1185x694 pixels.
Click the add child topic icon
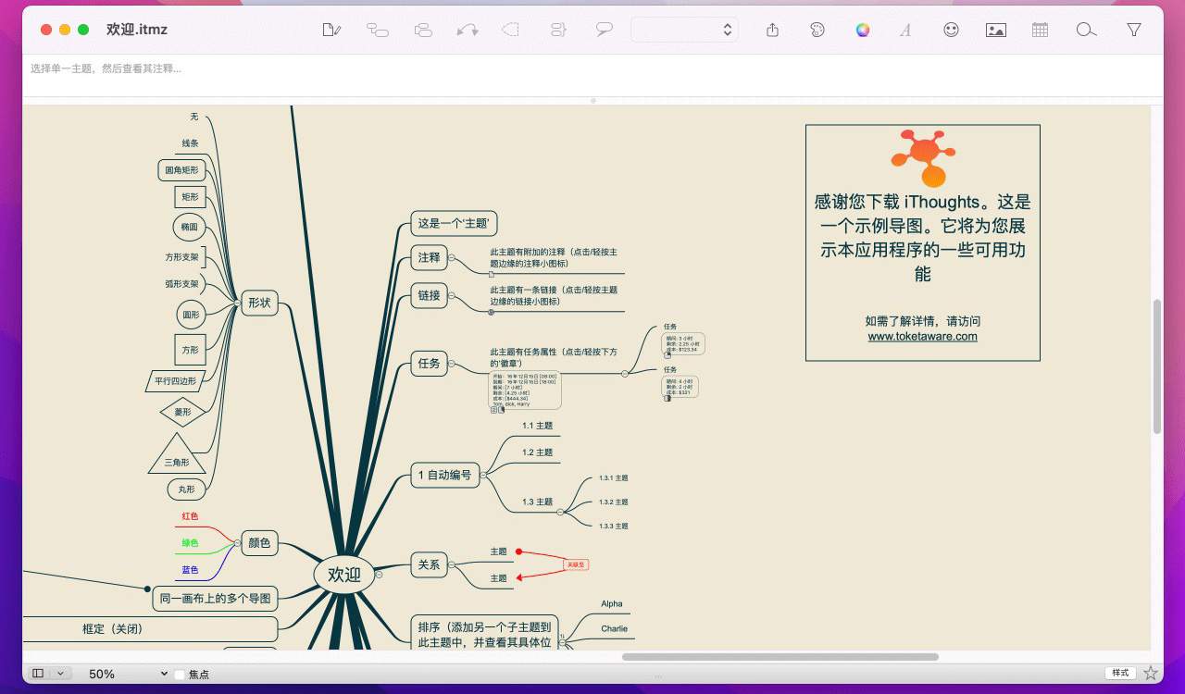tap(378, 30)
